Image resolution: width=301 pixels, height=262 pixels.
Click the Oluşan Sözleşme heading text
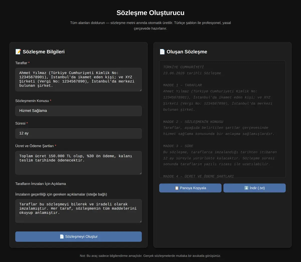point(187,52)
